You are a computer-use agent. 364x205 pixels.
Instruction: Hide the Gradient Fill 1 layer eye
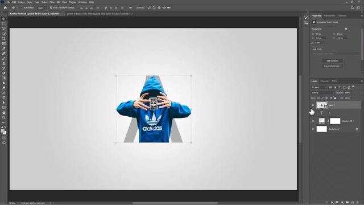click(313, 121)
